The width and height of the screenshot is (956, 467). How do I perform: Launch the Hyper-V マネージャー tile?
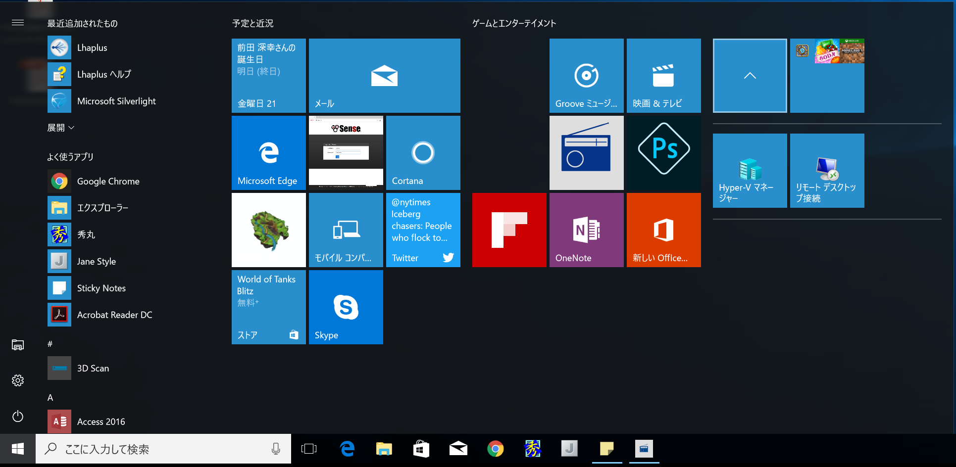750,171
